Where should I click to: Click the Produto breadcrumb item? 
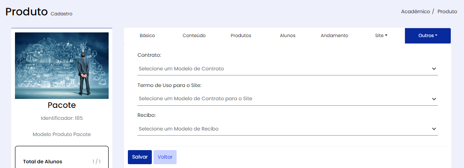pyautogui.click(x=447, y=12)
